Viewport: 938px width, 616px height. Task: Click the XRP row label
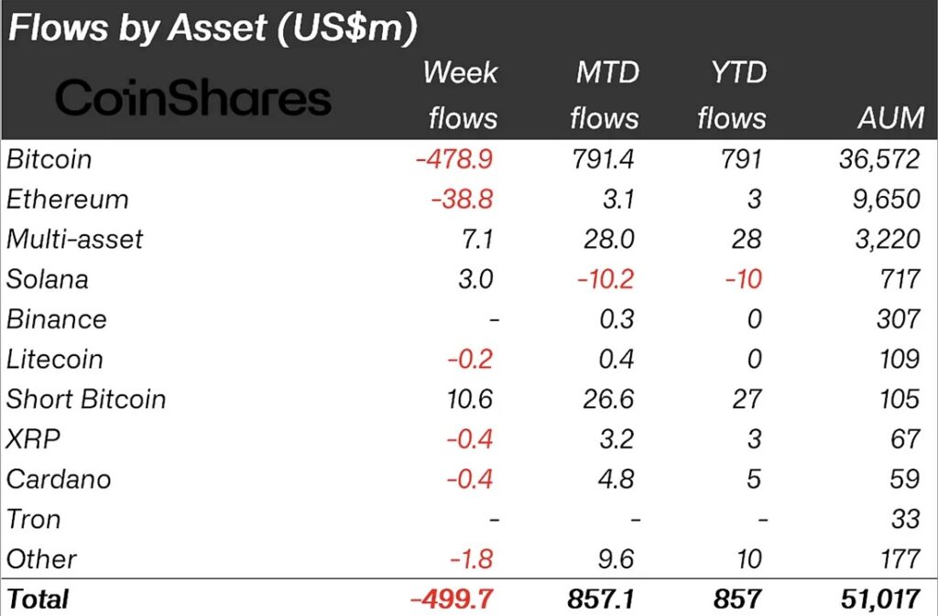pyautogui.click(x=34, y=439)
